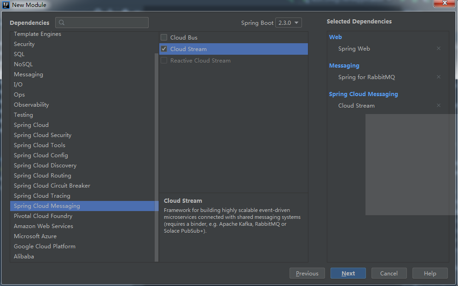The image size is (458, 286).
Task: Open the Spring Boot version dropdown
Action: [x=289, y=23]
